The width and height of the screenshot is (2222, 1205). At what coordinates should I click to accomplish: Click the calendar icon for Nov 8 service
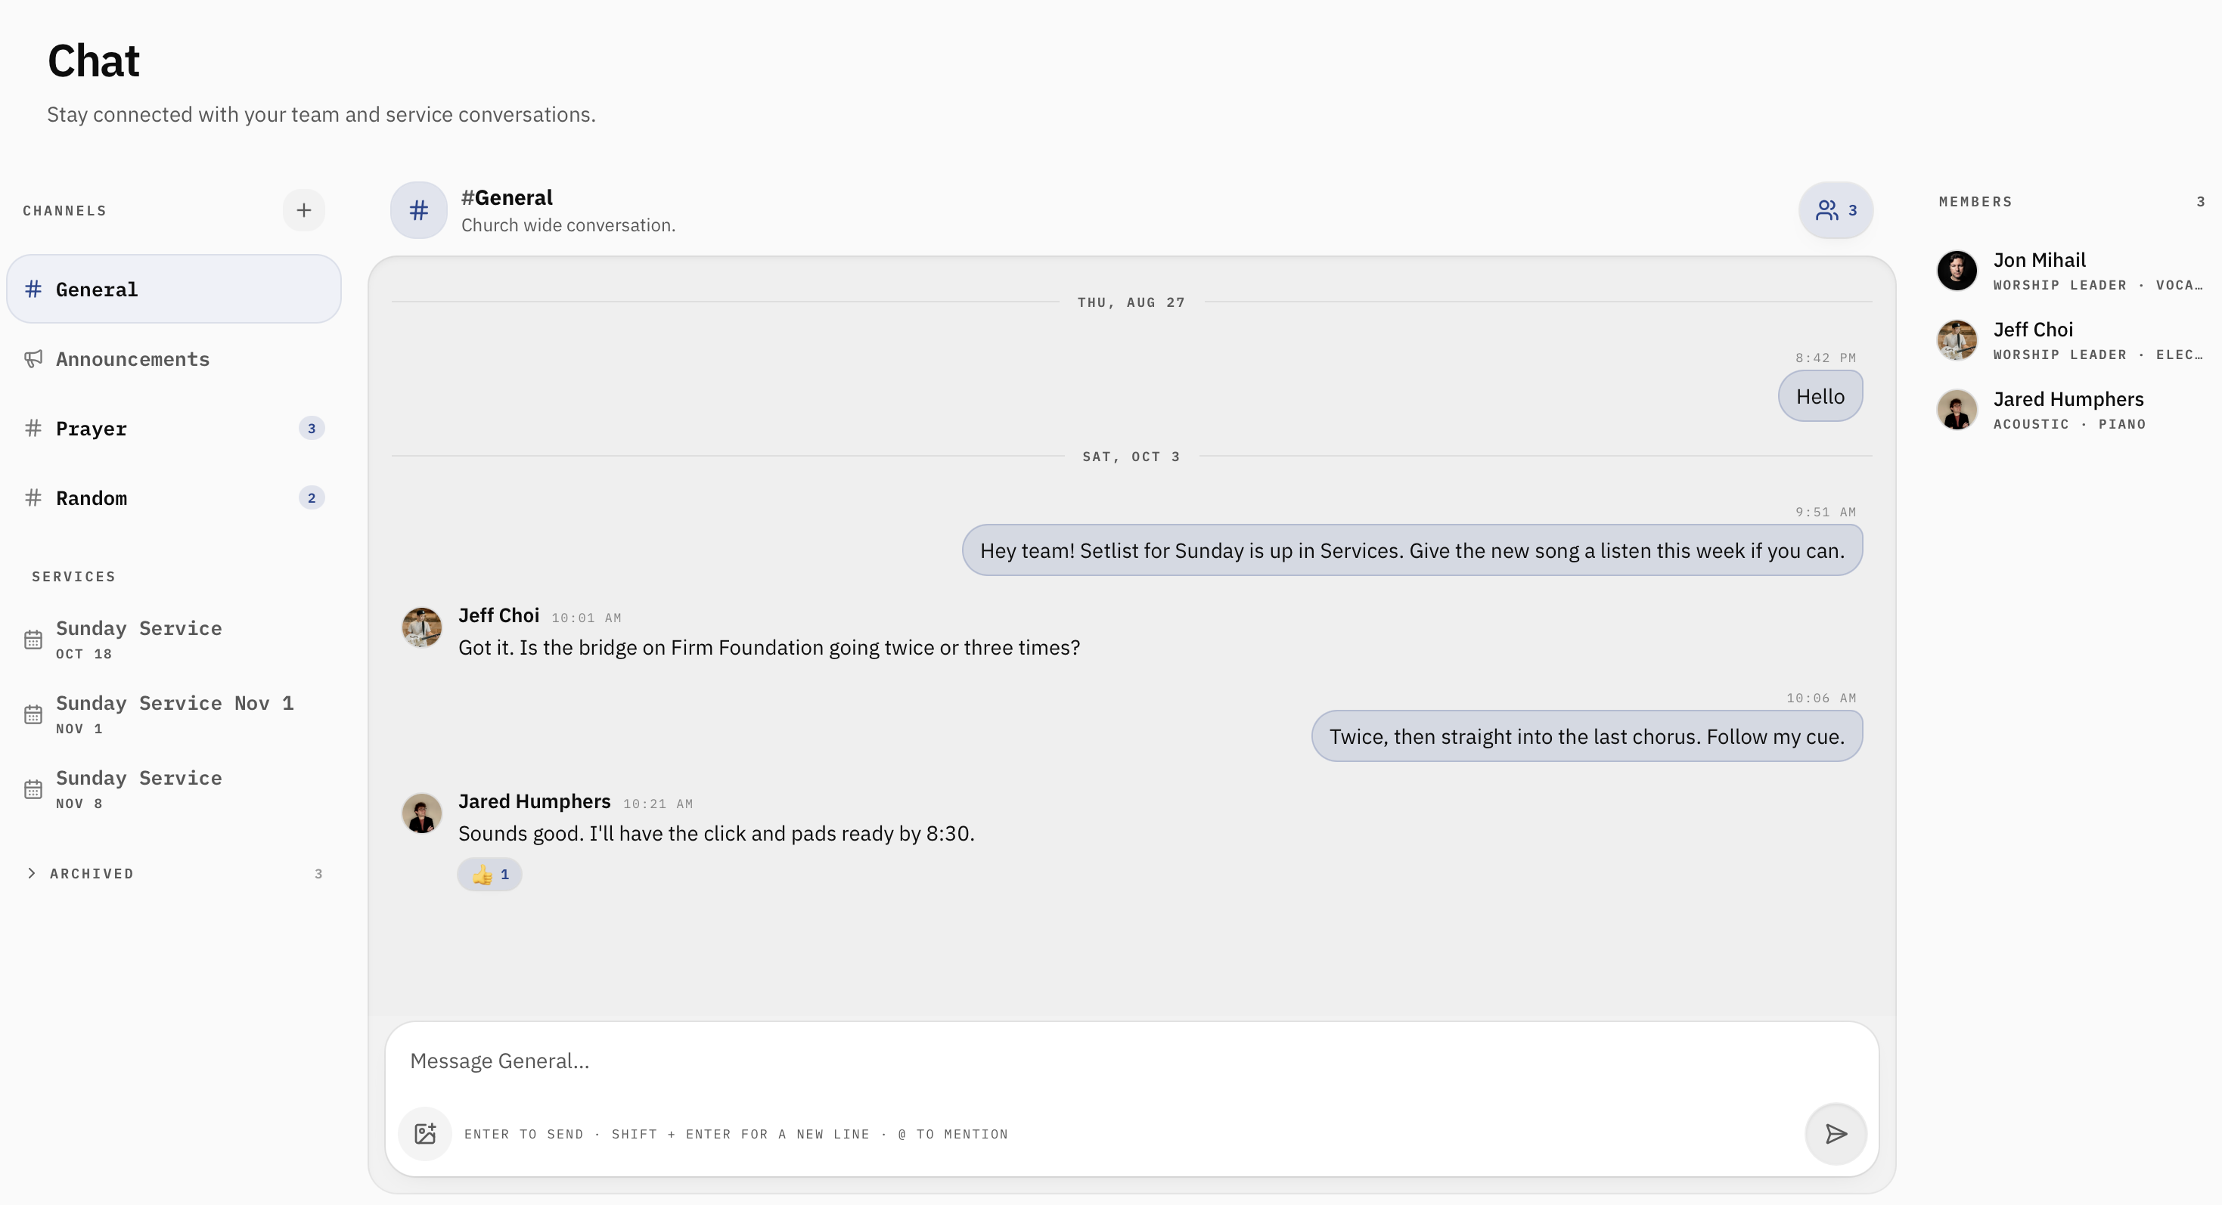coord(33,789)
